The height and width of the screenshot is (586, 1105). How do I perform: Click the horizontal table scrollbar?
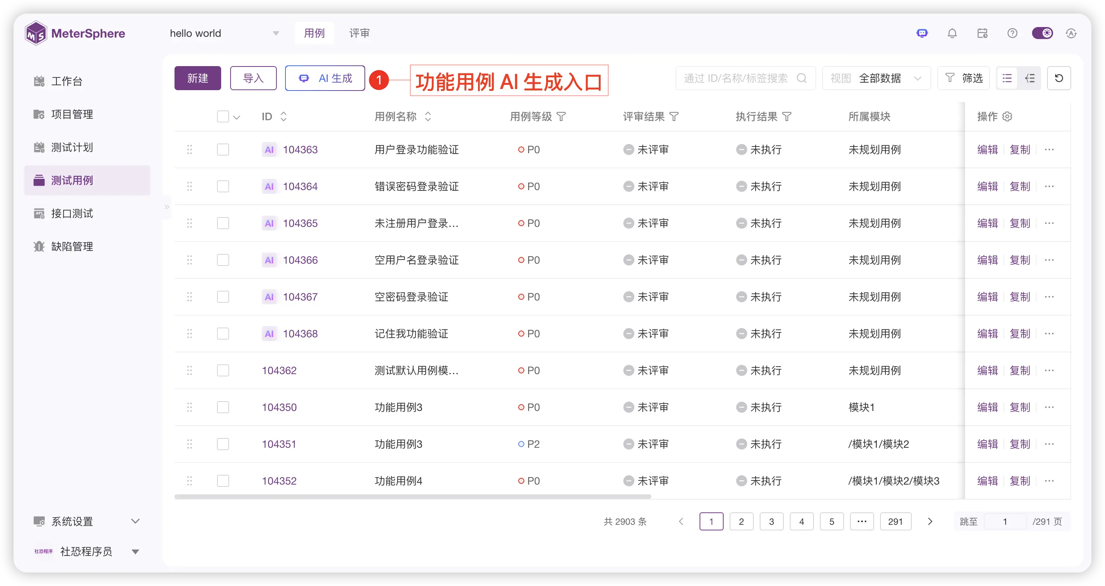click(x=413, y=497)
